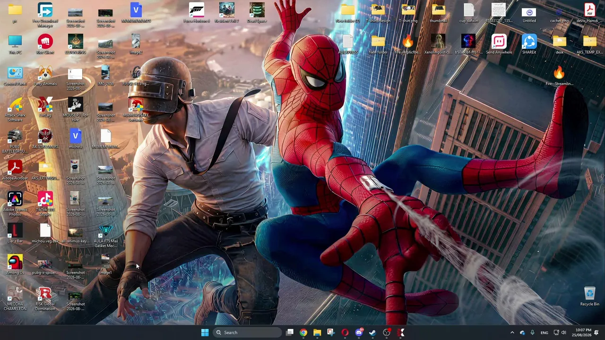Select the fire-r4rp6cfbe flame file
The width and height of the screenshot is (605, 340).
pyautogui.click(x=408, y=45)
